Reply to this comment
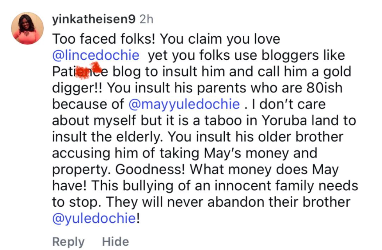Screen dimensions: 382x250 click(x=68, y=242)
